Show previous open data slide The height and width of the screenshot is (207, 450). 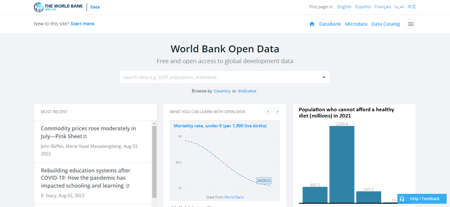(268, 112)
